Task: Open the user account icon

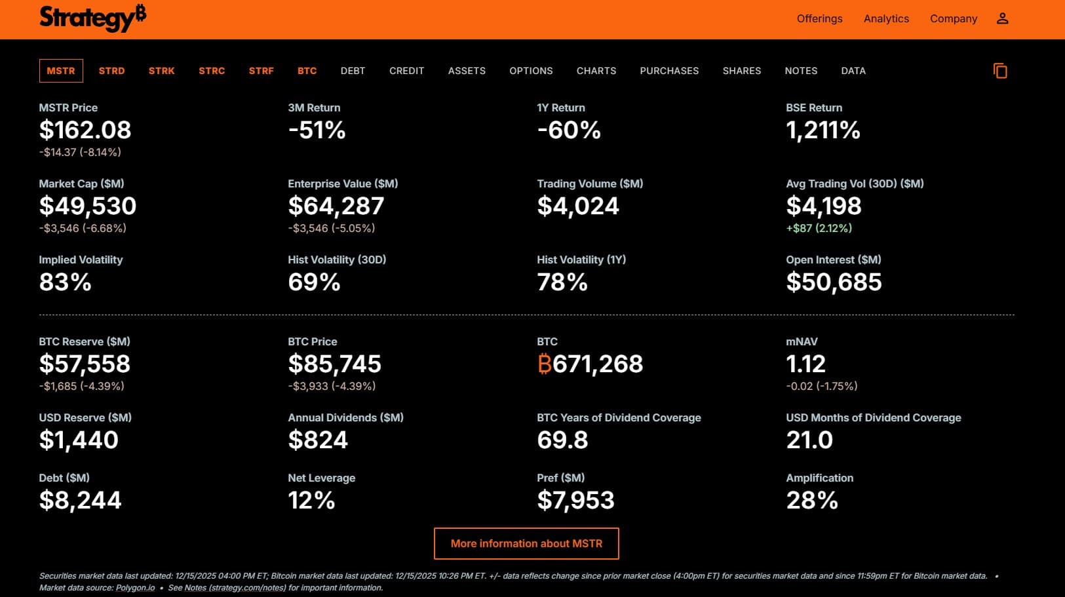Action: coord(1002,18)
